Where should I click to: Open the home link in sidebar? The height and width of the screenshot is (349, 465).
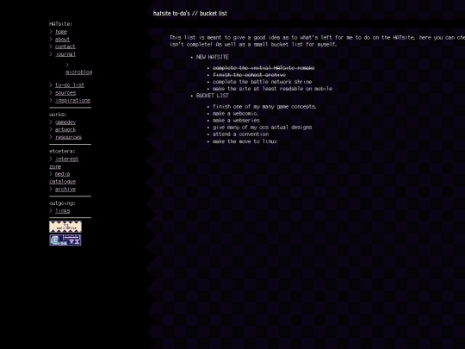pos(61,32)
